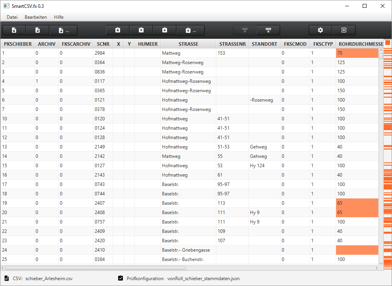Open the Hilfe menu

coord(59,17)
